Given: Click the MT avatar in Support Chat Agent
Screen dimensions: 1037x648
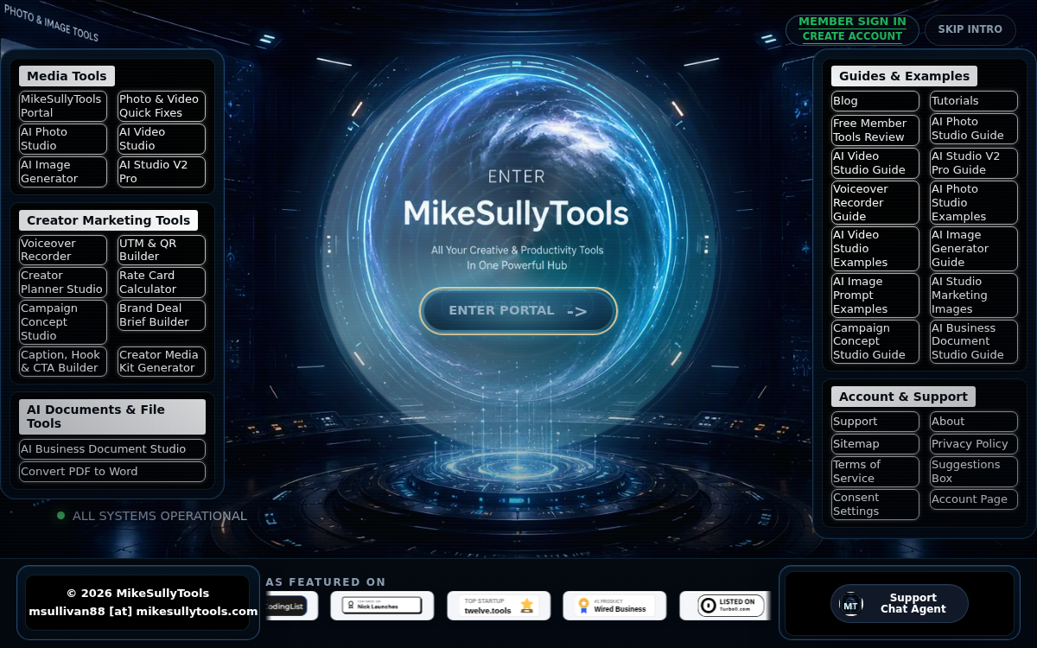Looking at the screenshot, I should coord(851,605).
